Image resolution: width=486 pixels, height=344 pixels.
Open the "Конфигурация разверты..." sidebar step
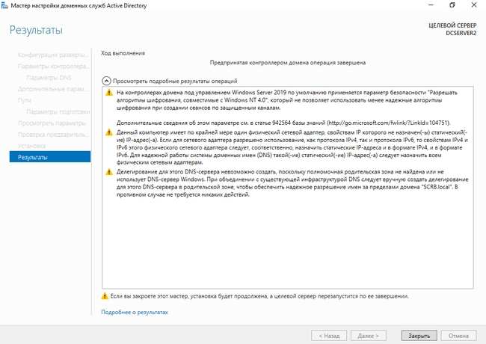pyautogui.click(x=52, y=55)
